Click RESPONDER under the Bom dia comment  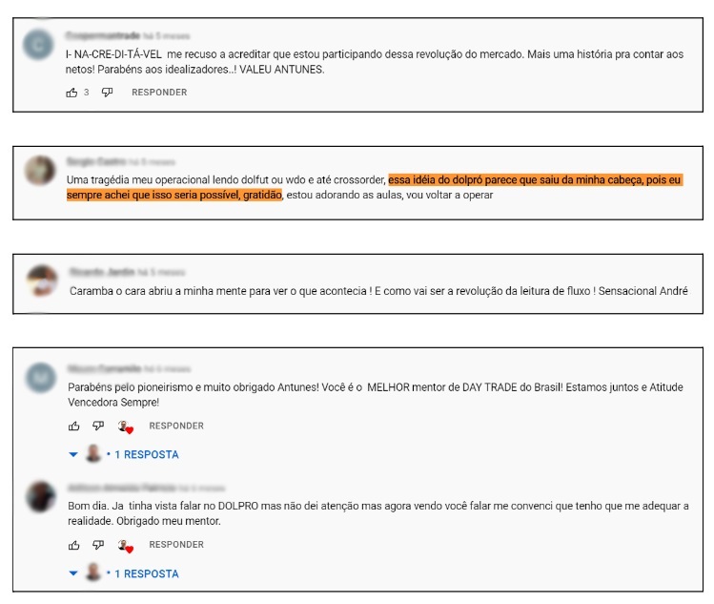pyautogui.click(x=176, y=545)
